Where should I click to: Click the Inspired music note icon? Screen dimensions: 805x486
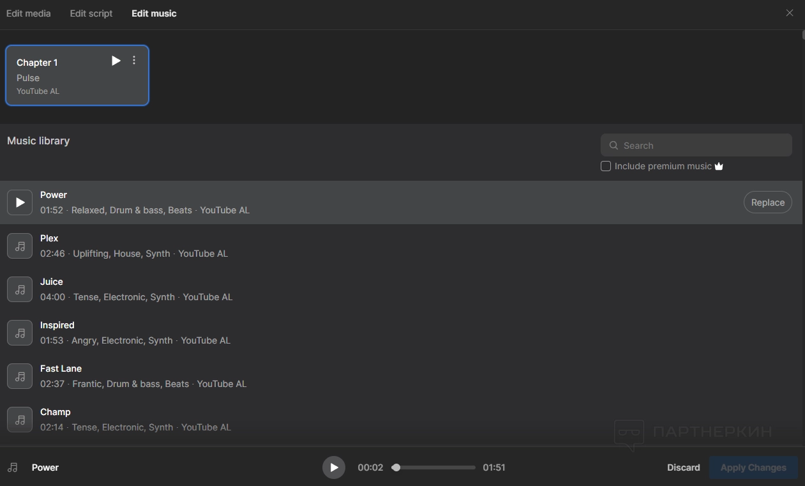[x=20, y=333]
